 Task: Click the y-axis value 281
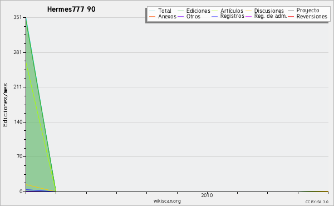click(18, 52)
